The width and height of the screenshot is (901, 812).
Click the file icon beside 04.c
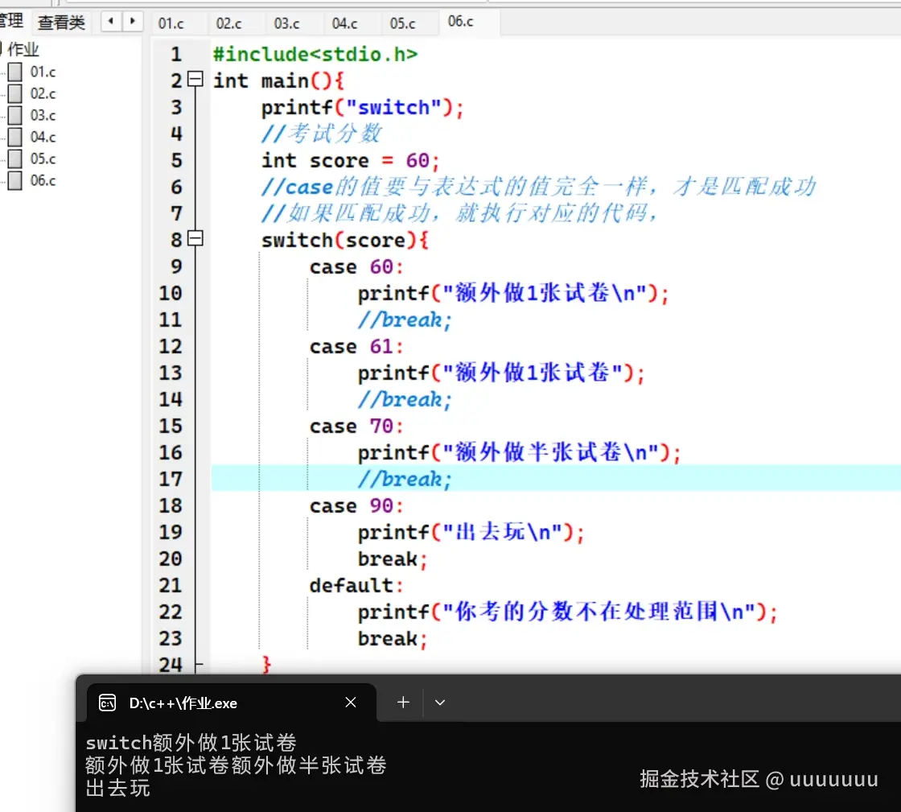click(x=15, y=138)
